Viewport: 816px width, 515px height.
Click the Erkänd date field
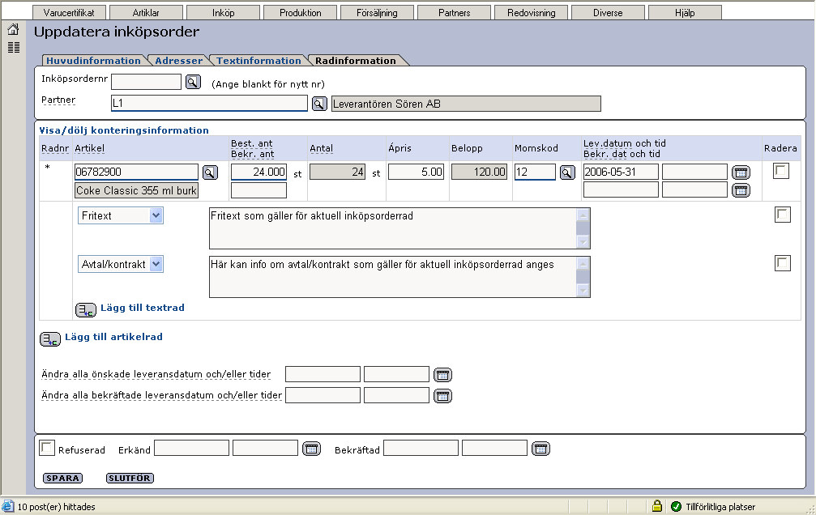[191, 448]
